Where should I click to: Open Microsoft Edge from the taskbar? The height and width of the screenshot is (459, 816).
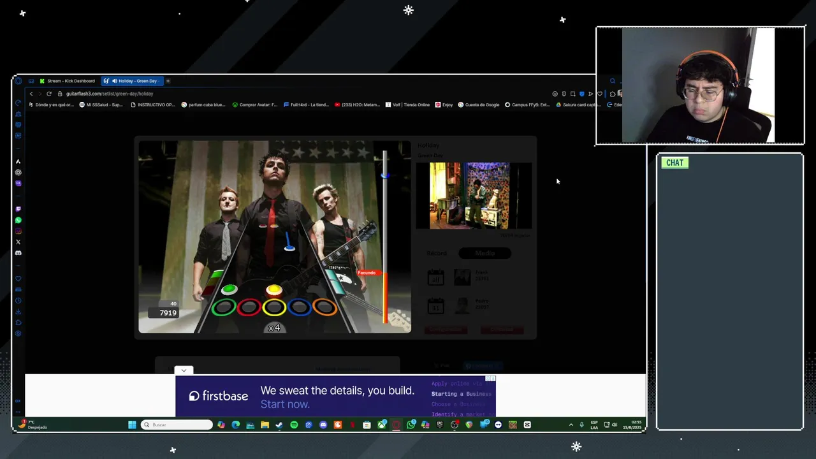coord(235,425)
